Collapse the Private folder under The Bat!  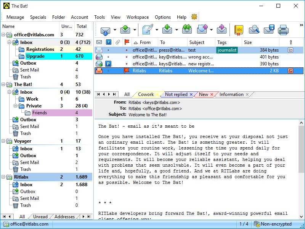point(16,106)
